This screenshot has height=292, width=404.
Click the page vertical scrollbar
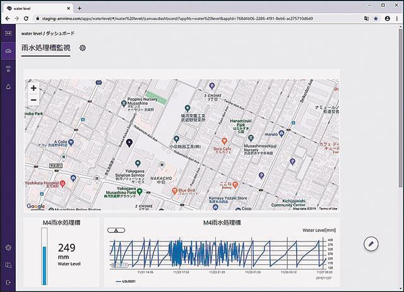point(401,108)
